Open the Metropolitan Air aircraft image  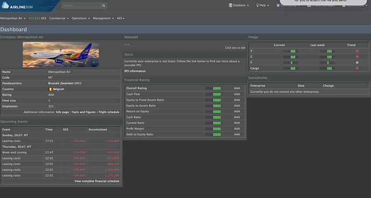pos(61,55)
